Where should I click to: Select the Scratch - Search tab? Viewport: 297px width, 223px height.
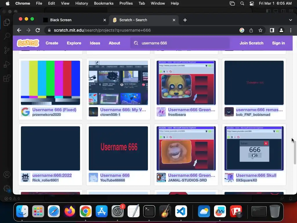[x=144, y=20]
